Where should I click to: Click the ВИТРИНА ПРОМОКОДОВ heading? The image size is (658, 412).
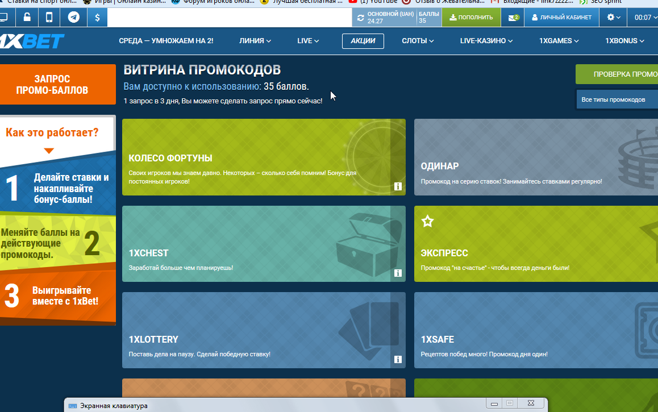point(202,70)
